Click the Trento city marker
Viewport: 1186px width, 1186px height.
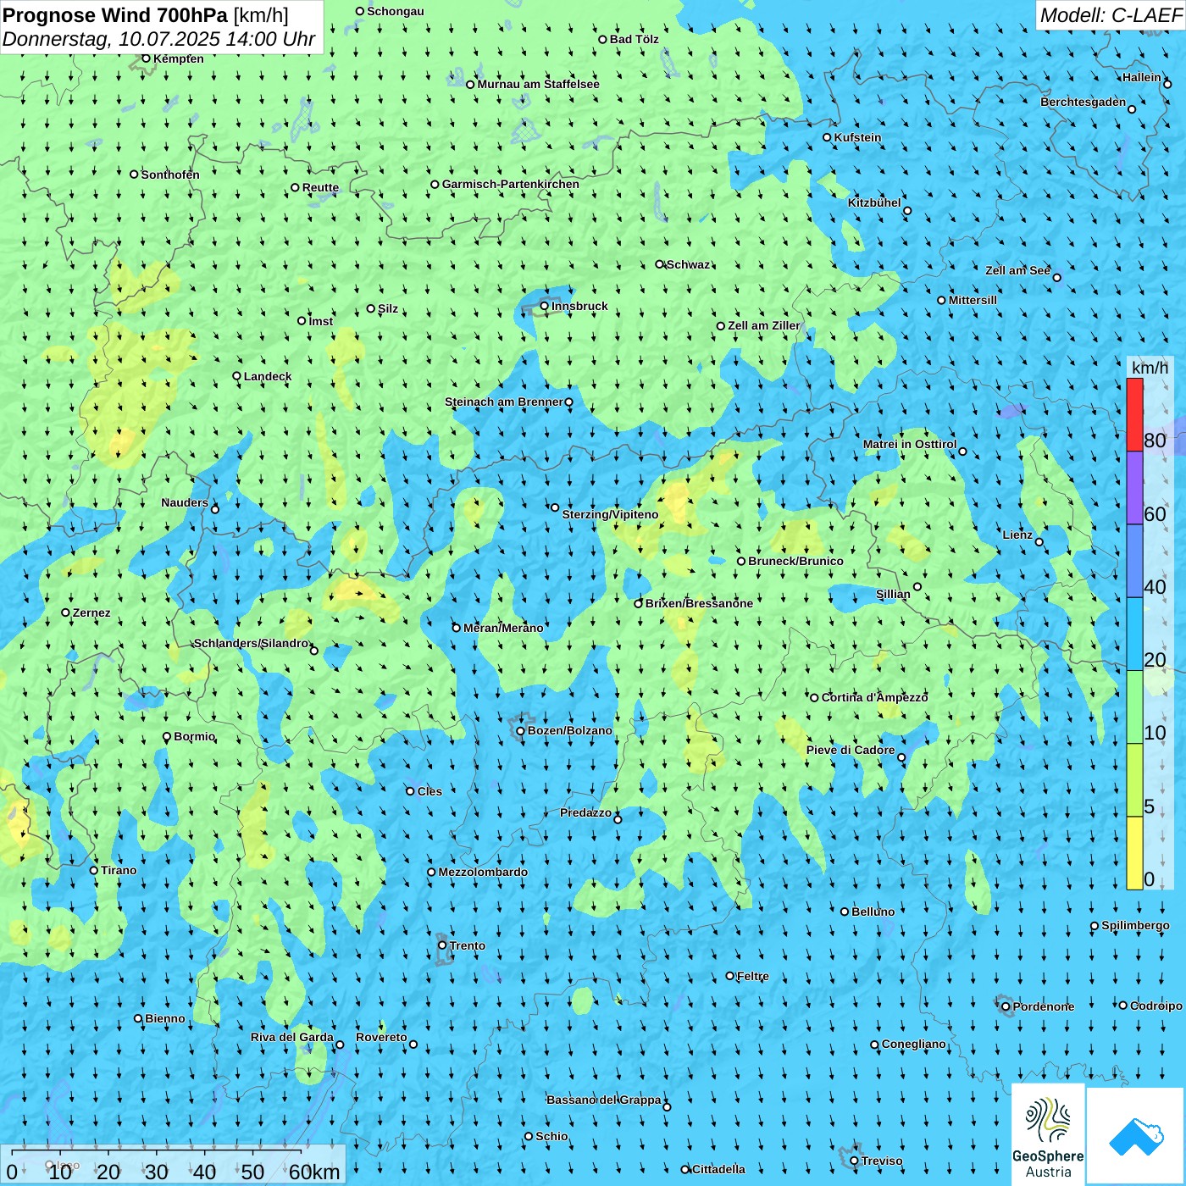[x=442, y=945]
